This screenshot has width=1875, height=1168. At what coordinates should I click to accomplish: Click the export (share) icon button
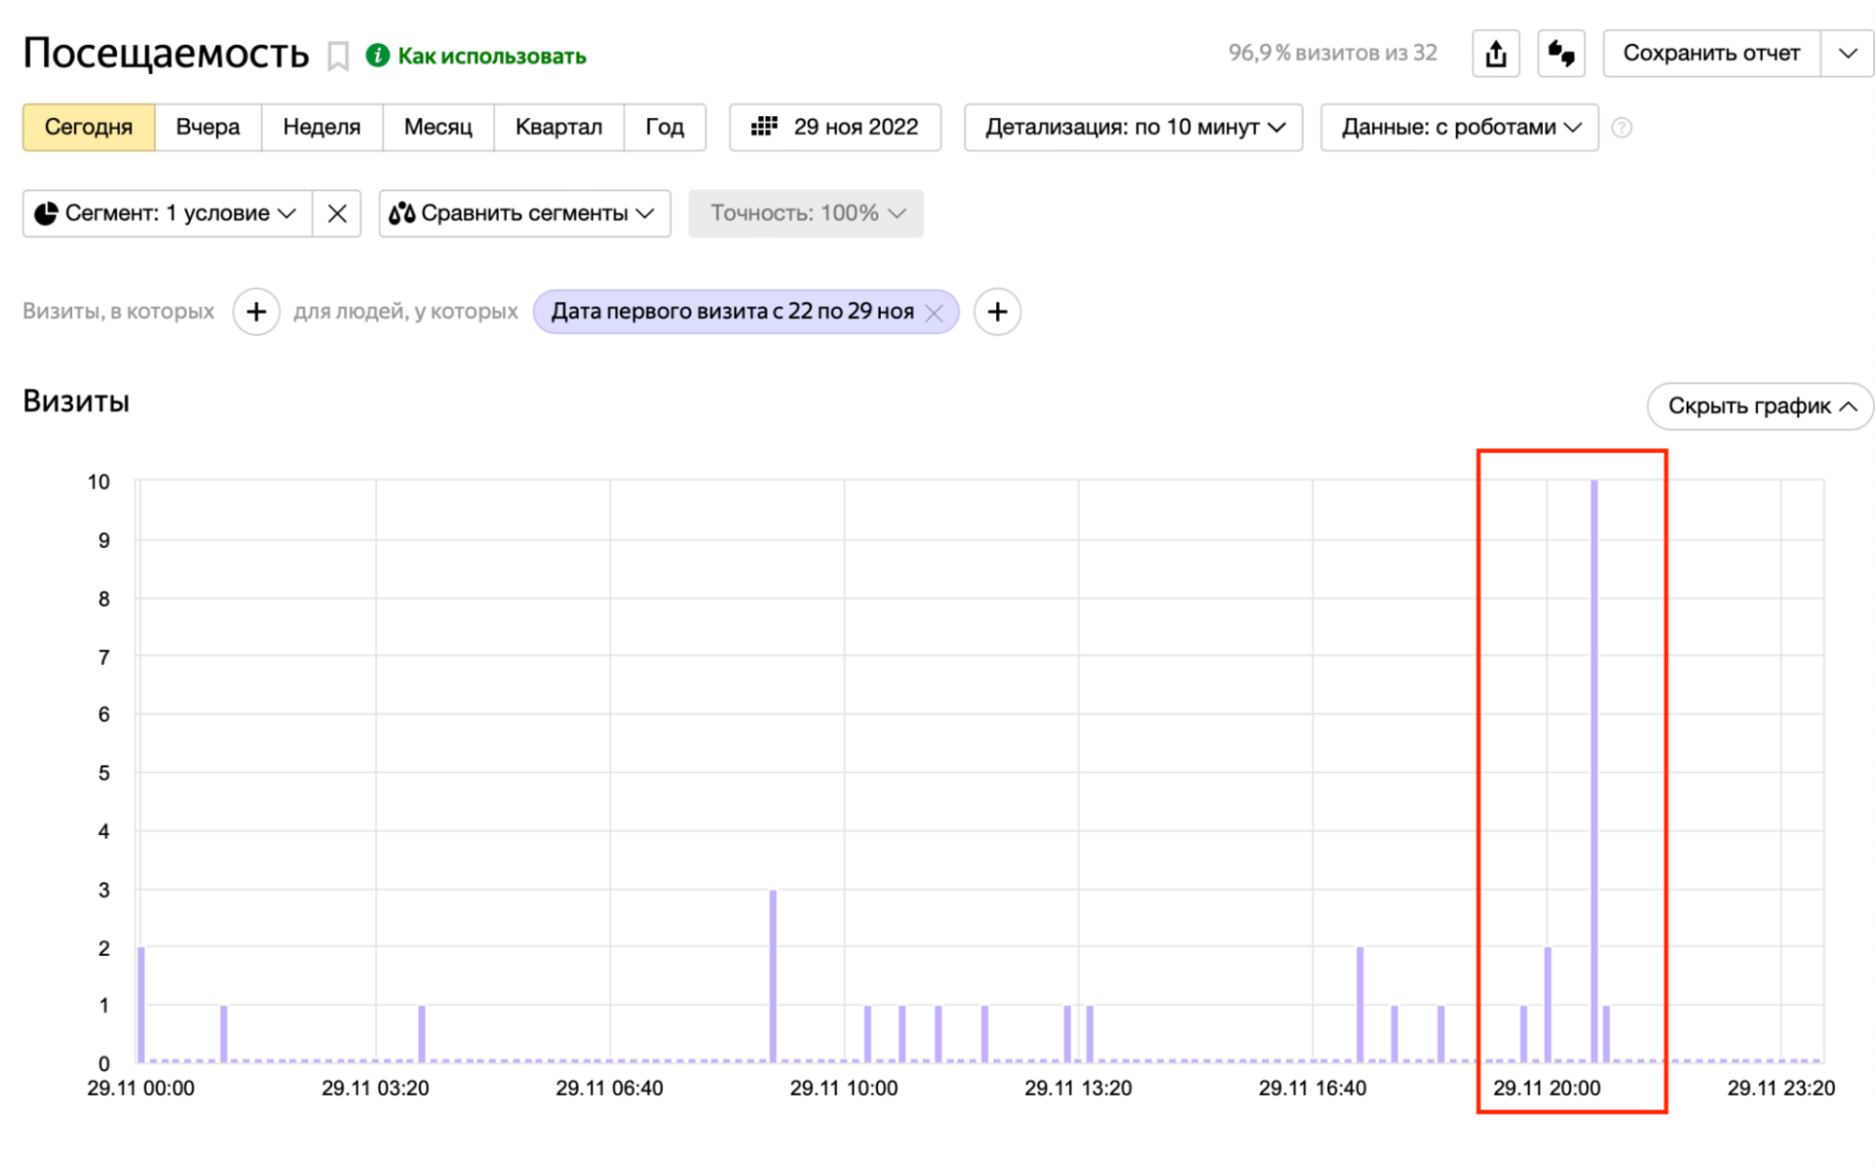1495,54
